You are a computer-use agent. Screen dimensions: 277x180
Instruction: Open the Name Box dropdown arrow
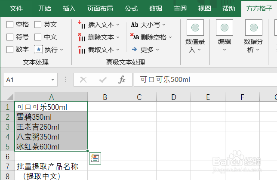(52, 80)
